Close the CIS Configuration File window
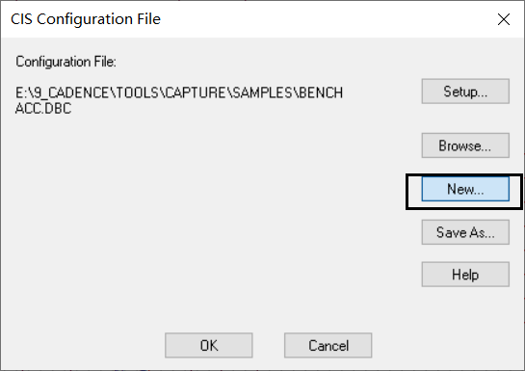 click(504, 19)
